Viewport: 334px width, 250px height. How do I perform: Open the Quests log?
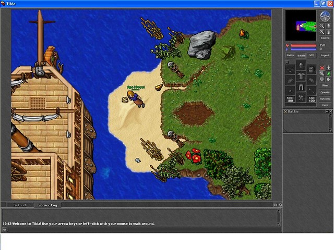(325, 92)
